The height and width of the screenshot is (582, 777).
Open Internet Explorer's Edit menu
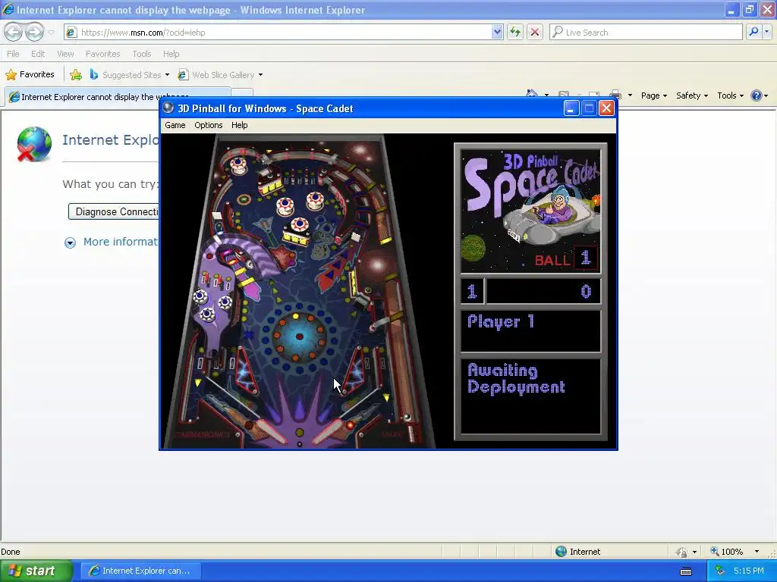tap(38, 54)
